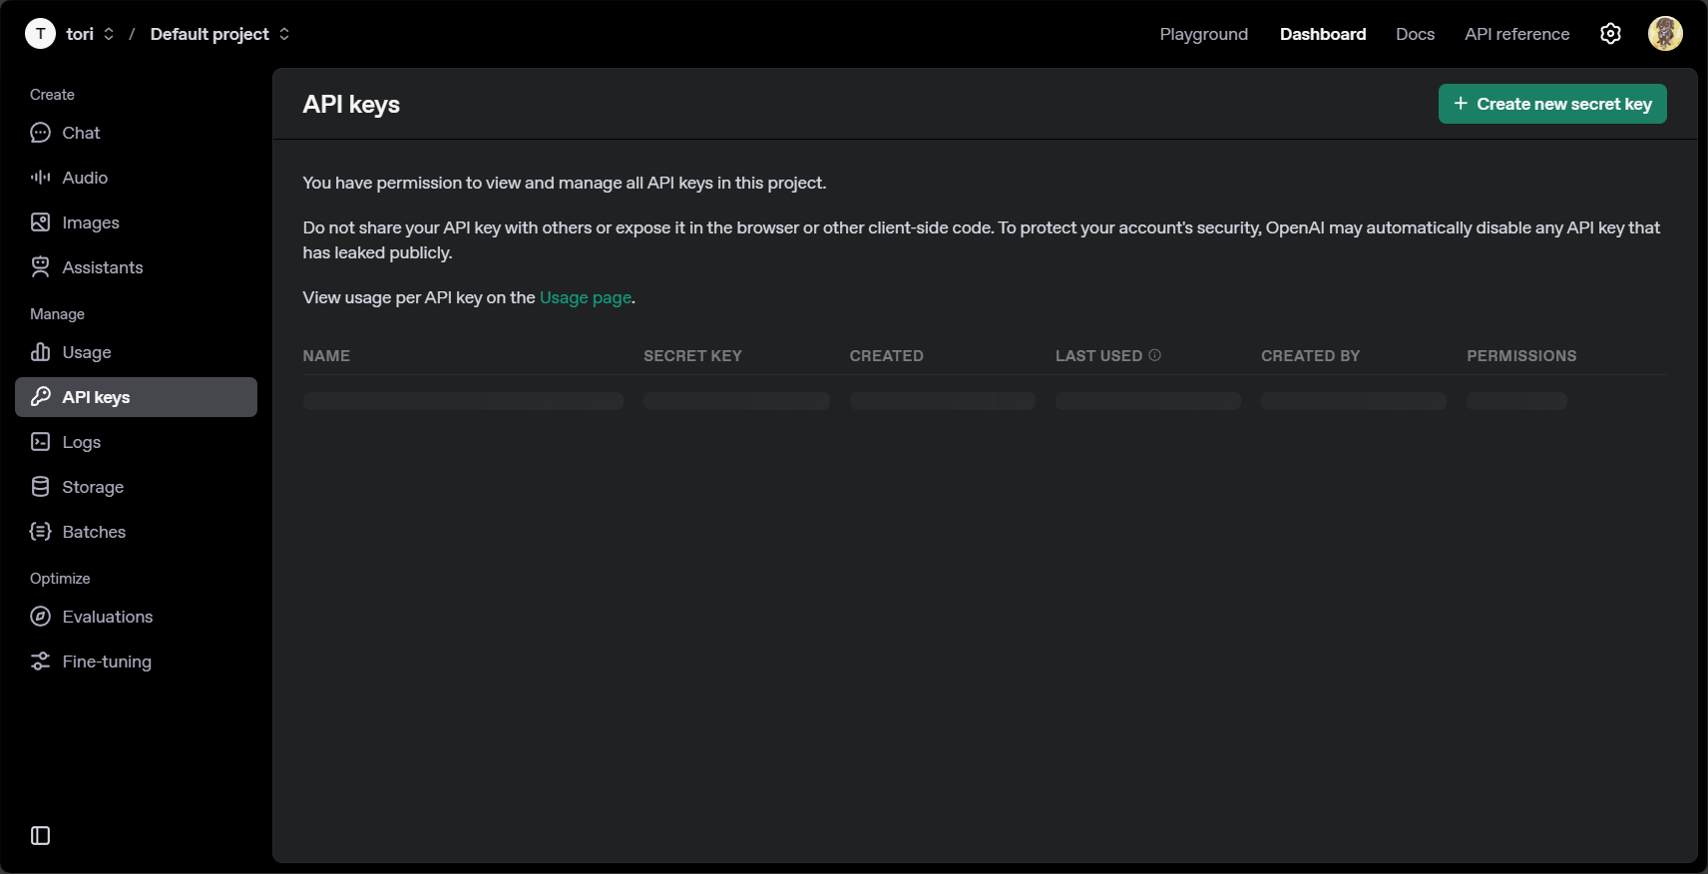Open Logs from the sidebar
1708x874 pixels.
[x=136, y=442]
